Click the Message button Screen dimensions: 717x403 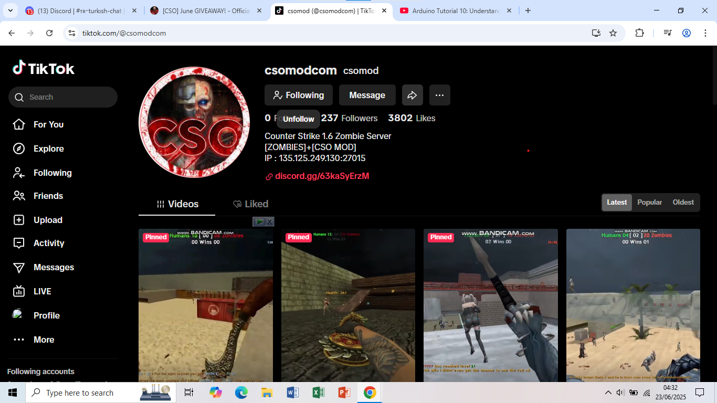[367, 95]
